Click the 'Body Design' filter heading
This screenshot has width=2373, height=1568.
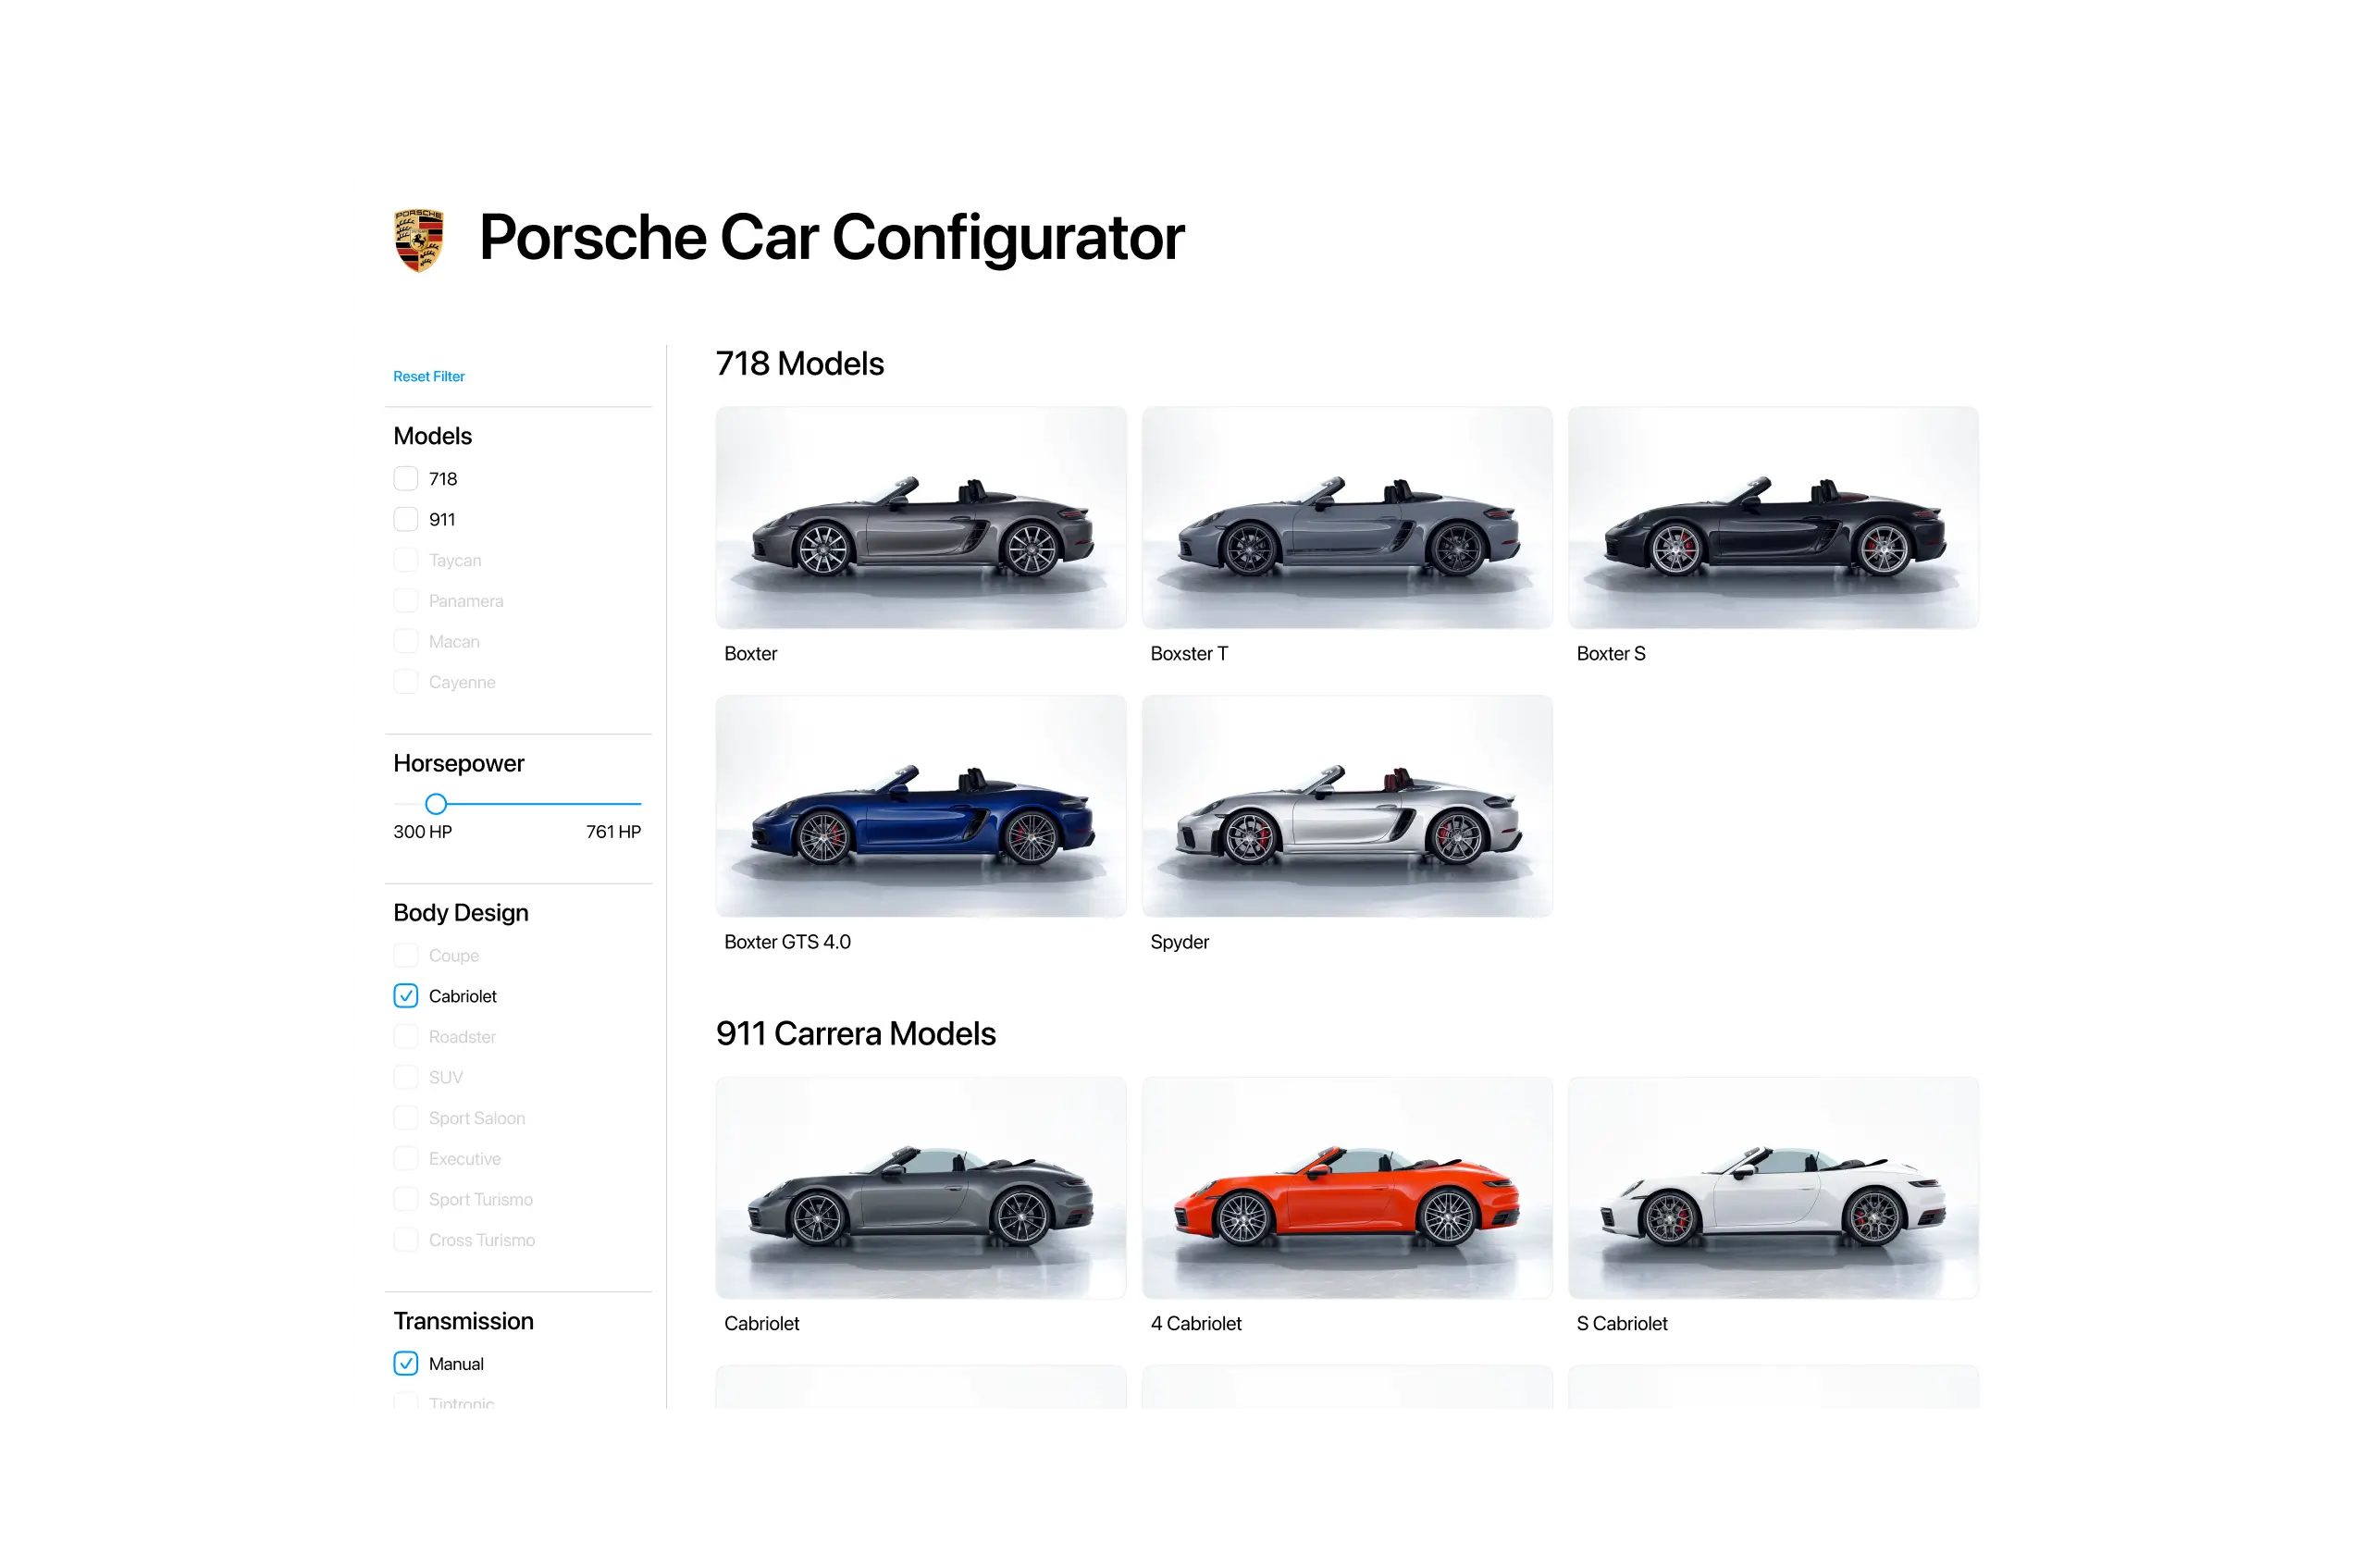(x=460, y=913)
